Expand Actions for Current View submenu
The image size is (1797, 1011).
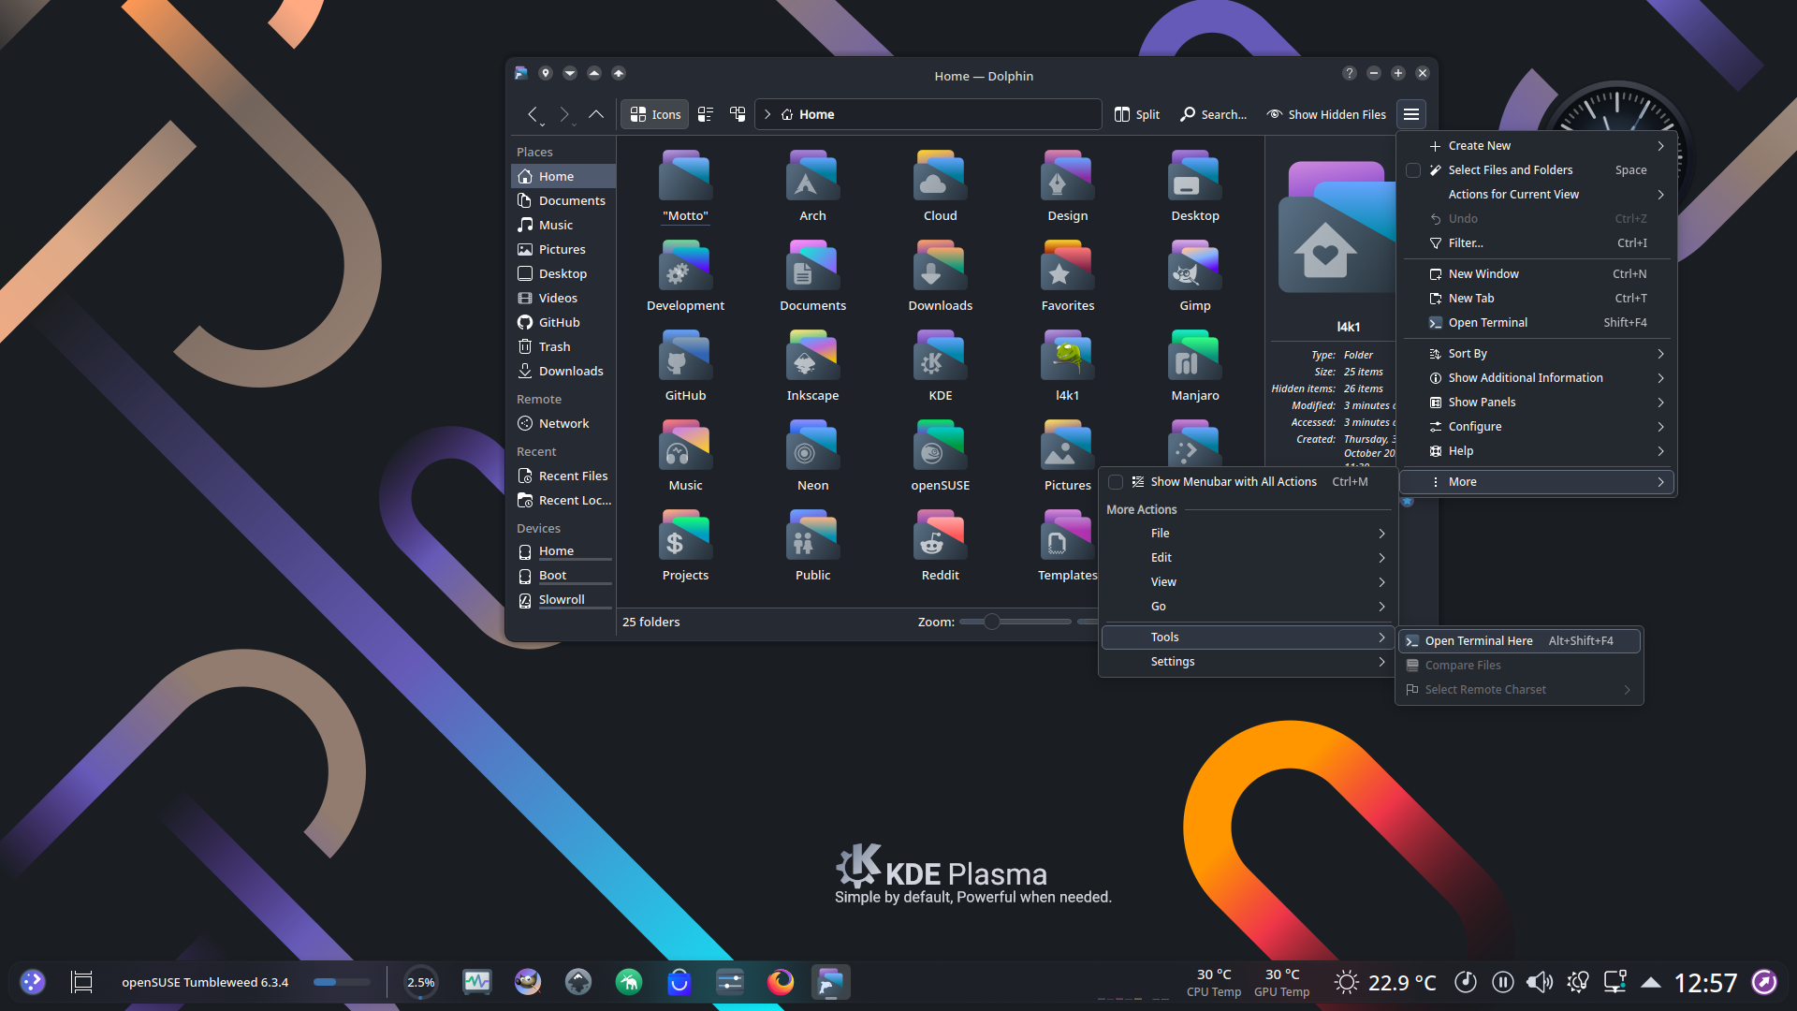(x=1537, y=195)
